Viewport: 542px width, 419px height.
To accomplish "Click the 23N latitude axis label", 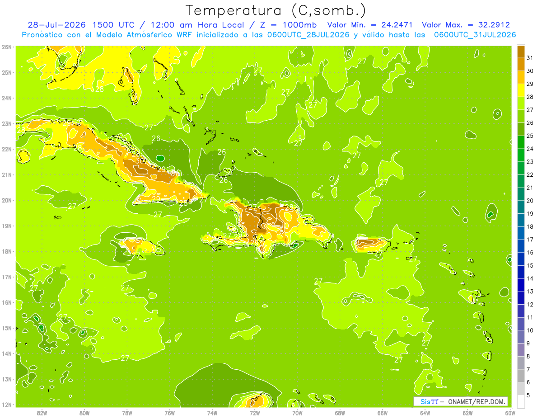I will point(7,123).
